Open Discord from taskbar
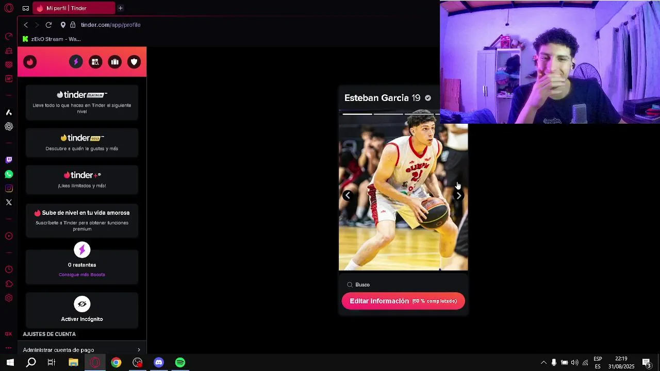Viewport: 660px width, 371px height. 159,363
